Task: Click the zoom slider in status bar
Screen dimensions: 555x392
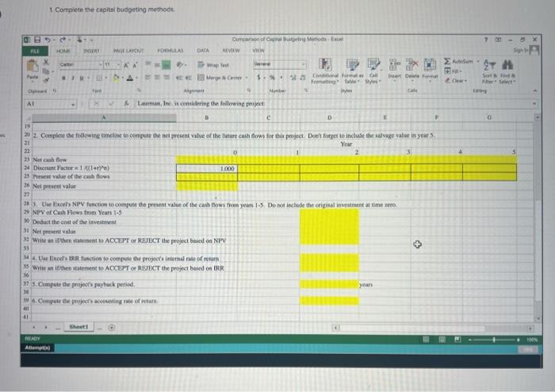Action: click(x=494, y=340)
